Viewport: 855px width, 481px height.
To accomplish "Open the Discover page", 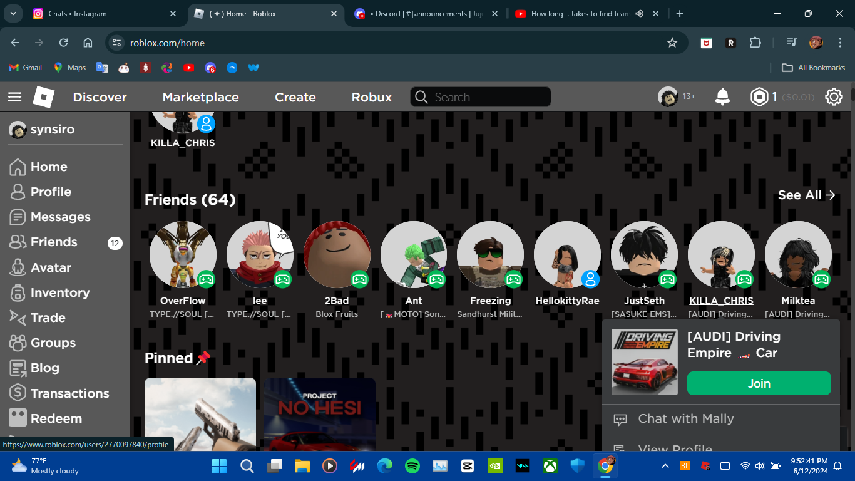I will point(100,97).
